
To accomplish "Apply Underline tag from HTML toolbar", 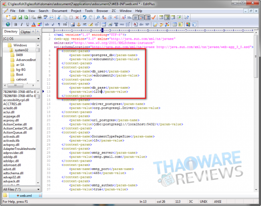I will [x=28, y=24].
